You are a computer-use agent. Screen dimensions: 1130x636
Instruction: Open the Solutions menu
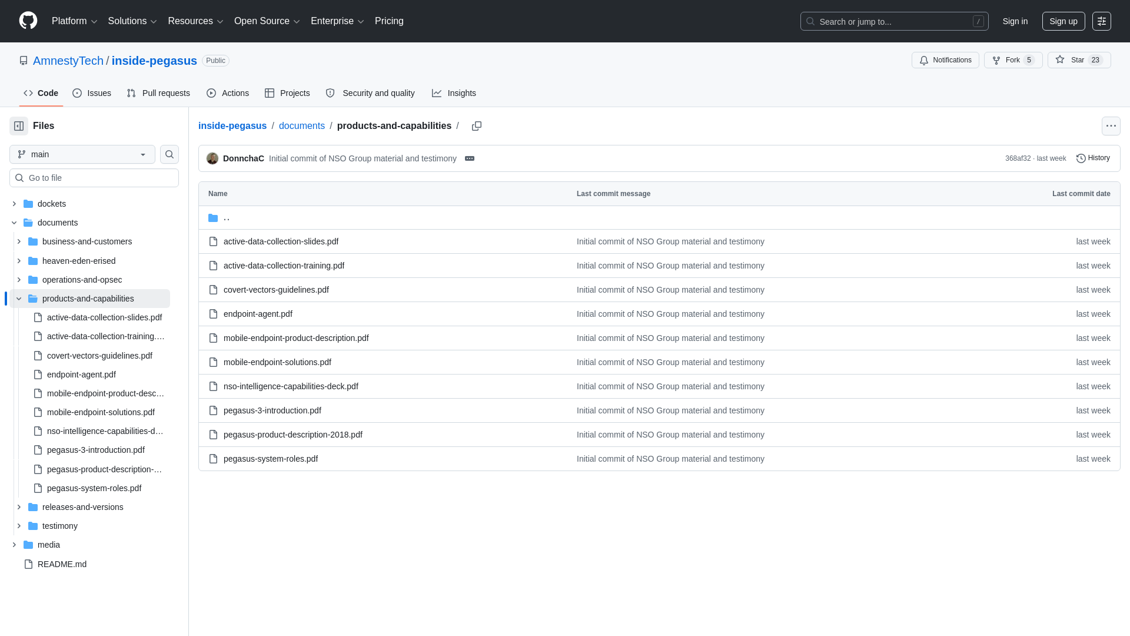tap(132, 21)
